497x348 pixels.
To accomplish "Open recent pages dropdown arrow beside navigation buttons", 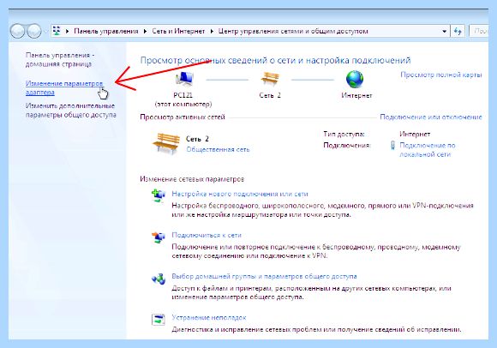I will 45,32.
